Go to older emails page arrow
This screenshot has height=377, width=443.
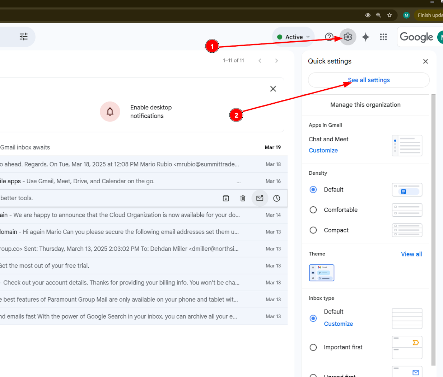tap(276, 61)
